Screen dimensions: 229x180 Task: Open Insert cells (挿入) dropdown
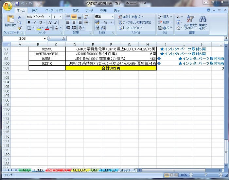point(165,17)
